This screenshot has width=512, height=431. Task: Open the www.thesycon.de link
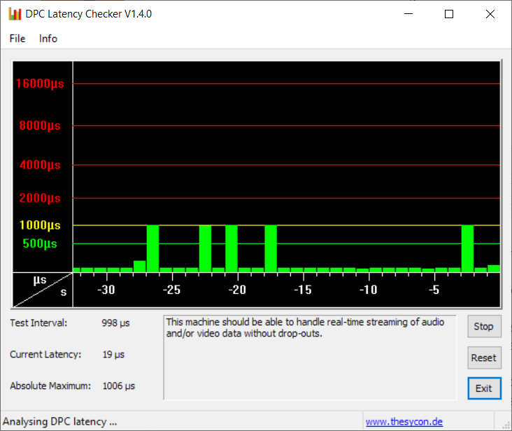[404, 421]
